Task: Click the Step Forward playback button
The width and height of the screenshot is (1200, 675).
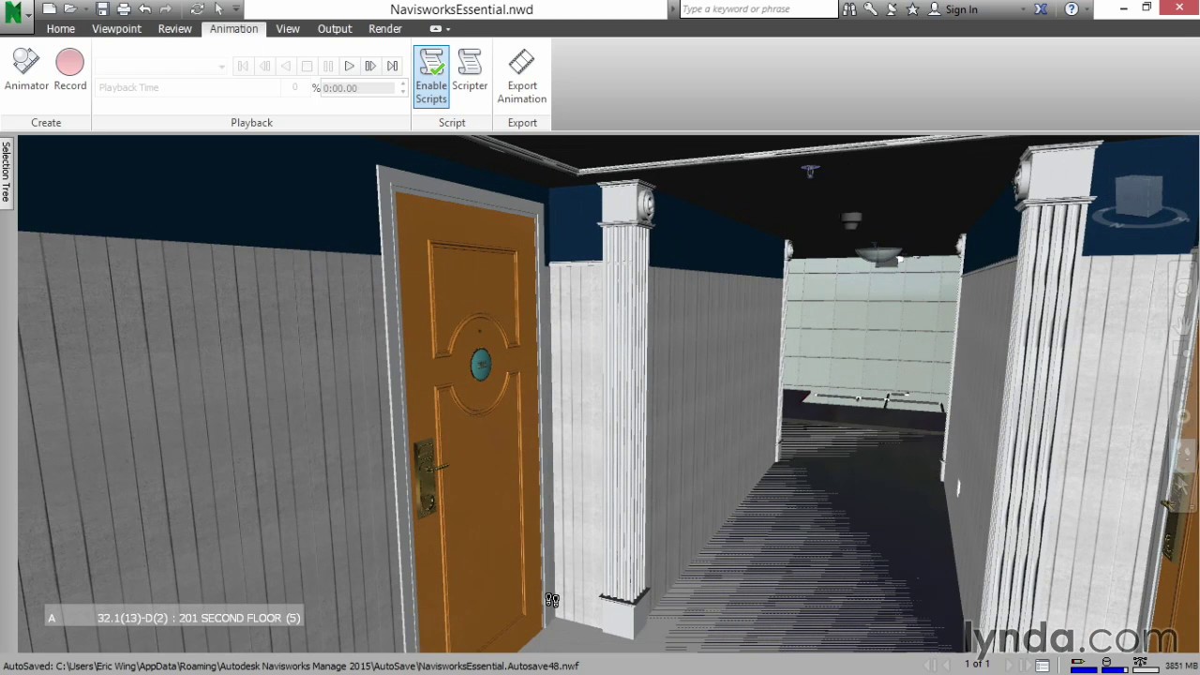Action: pyautogui.click(x=370, y=67)
